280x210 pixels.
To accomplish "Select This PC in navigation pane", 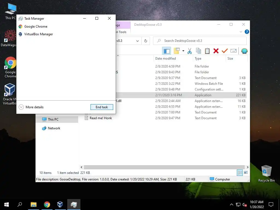I will (x=57, y=119).
